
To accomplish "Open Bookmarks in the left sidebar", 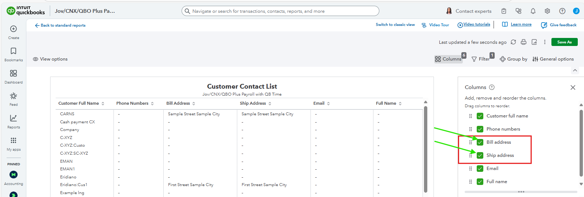I will point(14,54).
